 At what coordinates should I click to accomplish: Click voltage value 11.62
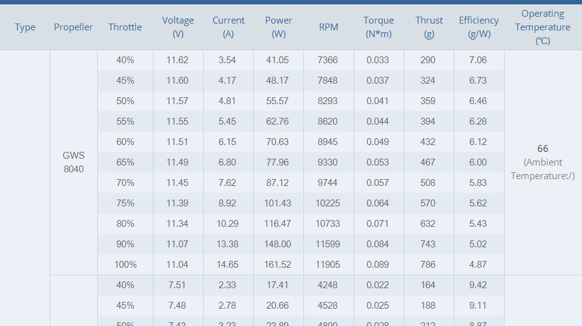click(178, 60)
